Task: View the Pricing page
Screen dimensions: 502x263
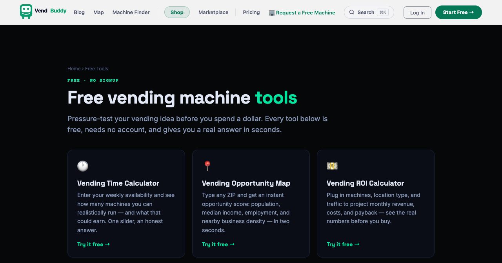Action: click(x=251, y=13)
